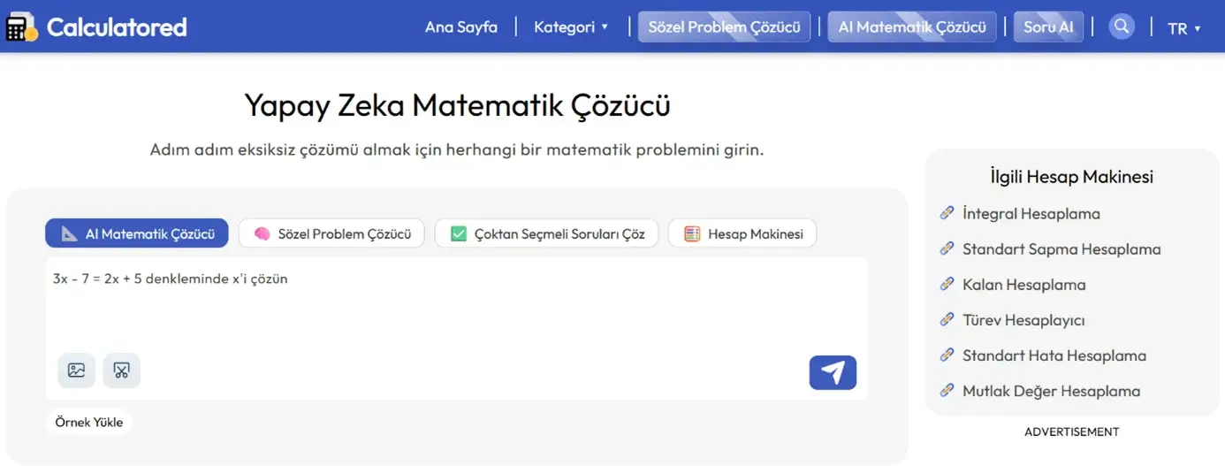Click the image upload icon

tap(77, 371)
